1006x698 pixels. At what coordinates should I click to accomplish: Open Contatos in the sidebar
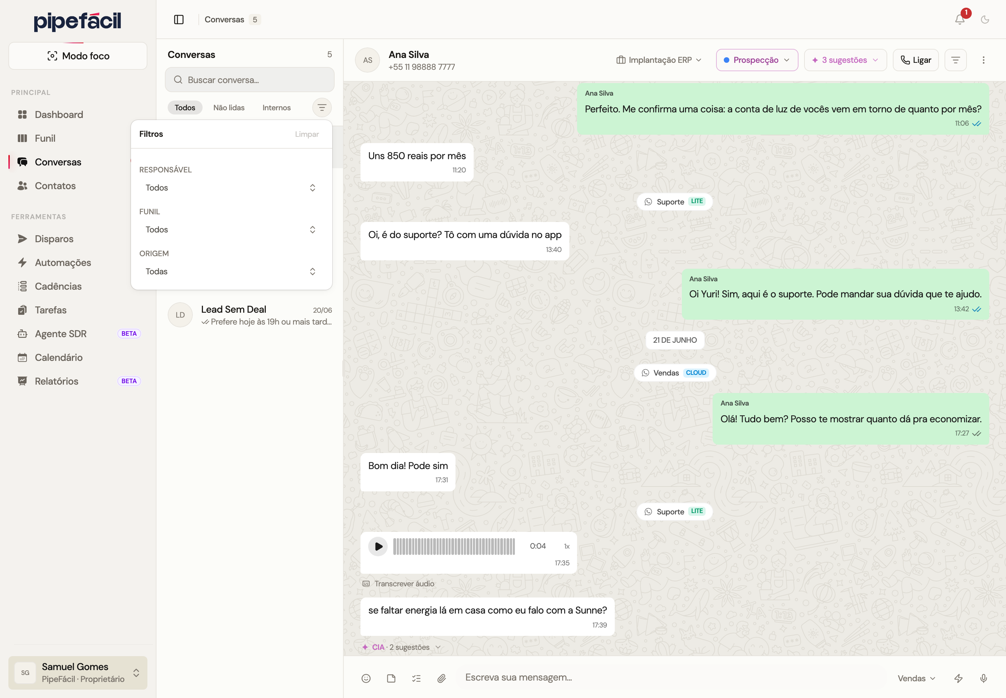tap(78, 186)
